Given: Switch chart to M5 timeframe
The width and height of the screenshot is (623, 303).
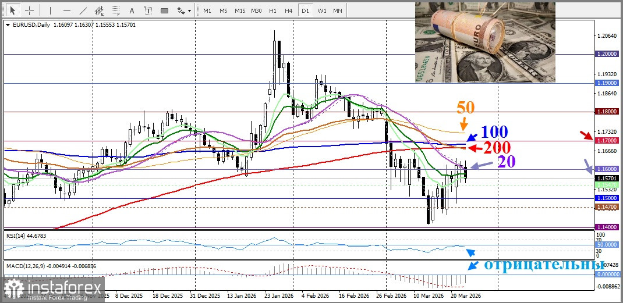Looking at the screenshot, I should [224, 10].
